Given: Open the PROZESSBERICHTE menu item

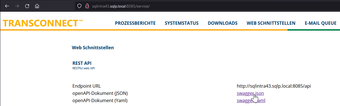Looking at the screenshot, I should pyautogui.click(x=135, y=23).
